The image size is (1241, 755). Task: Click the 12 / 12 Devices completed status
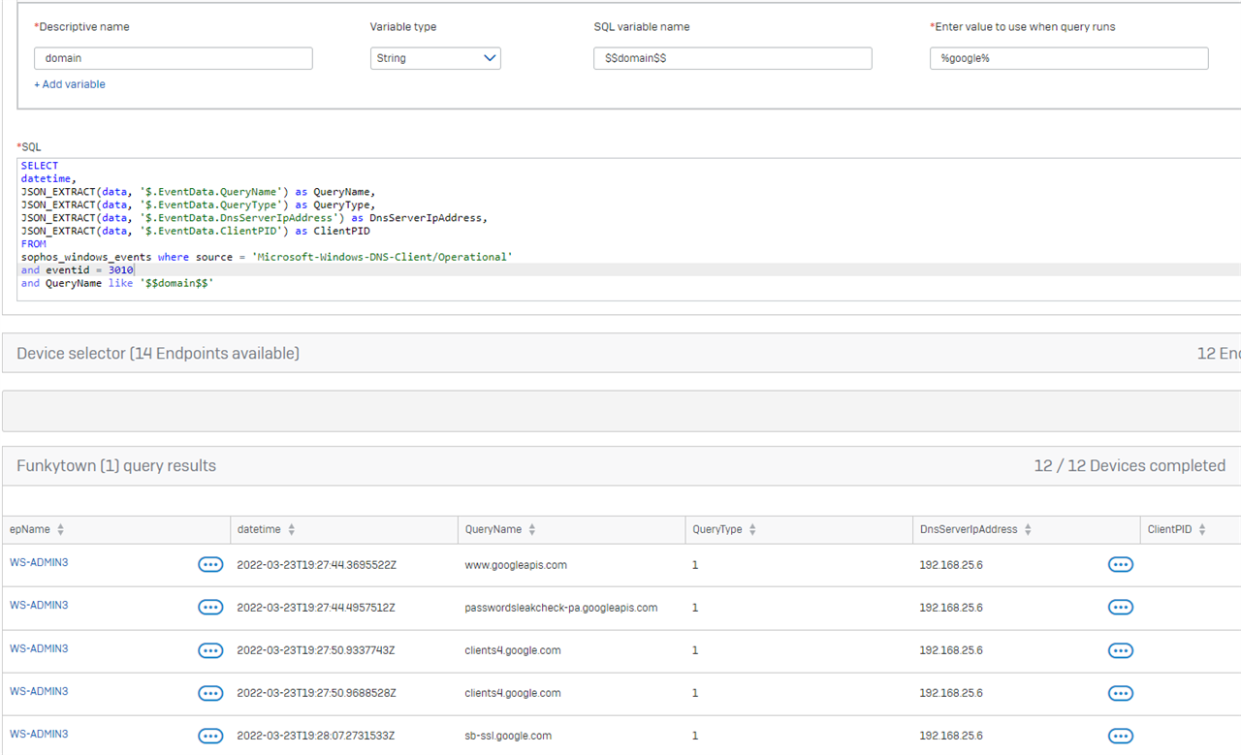click(x=1130, y=466)
